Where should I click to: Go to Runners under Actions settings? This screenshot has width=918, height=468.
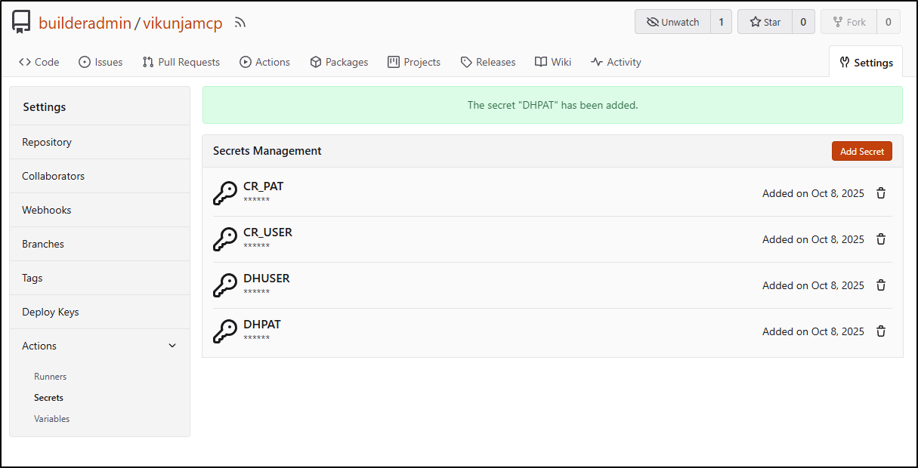[x=50, y=377]
